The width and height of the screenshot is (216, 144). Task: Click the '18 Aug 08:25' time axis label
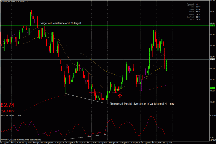135,143
